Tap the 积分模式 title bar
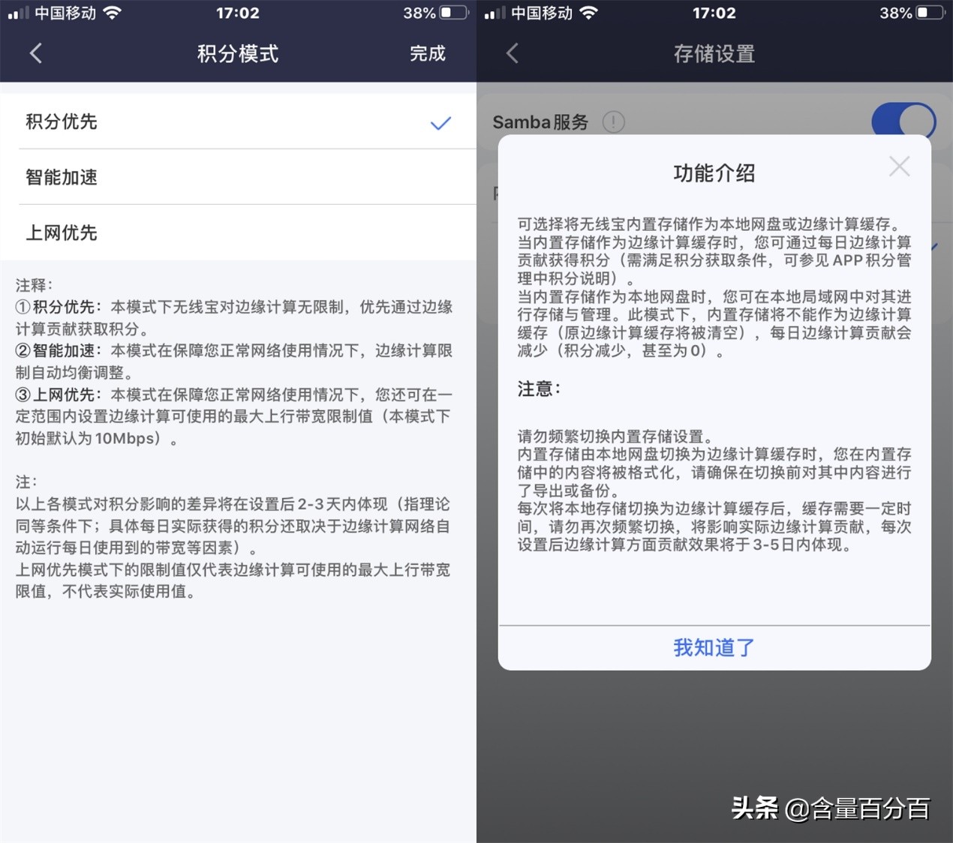The height and width of the screenshot is (843, 953). tap(237, 53)
